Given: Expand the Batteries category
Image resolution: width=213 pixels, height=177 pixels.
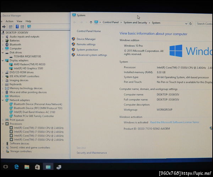Looking at the screenshot, I should coord(3,41).
